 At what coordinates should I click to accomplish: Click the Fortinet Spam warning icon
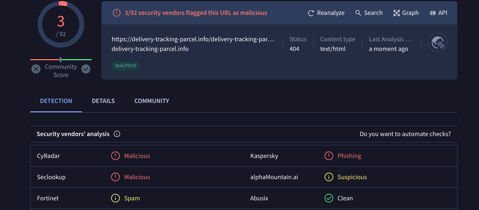click(115, 198)
